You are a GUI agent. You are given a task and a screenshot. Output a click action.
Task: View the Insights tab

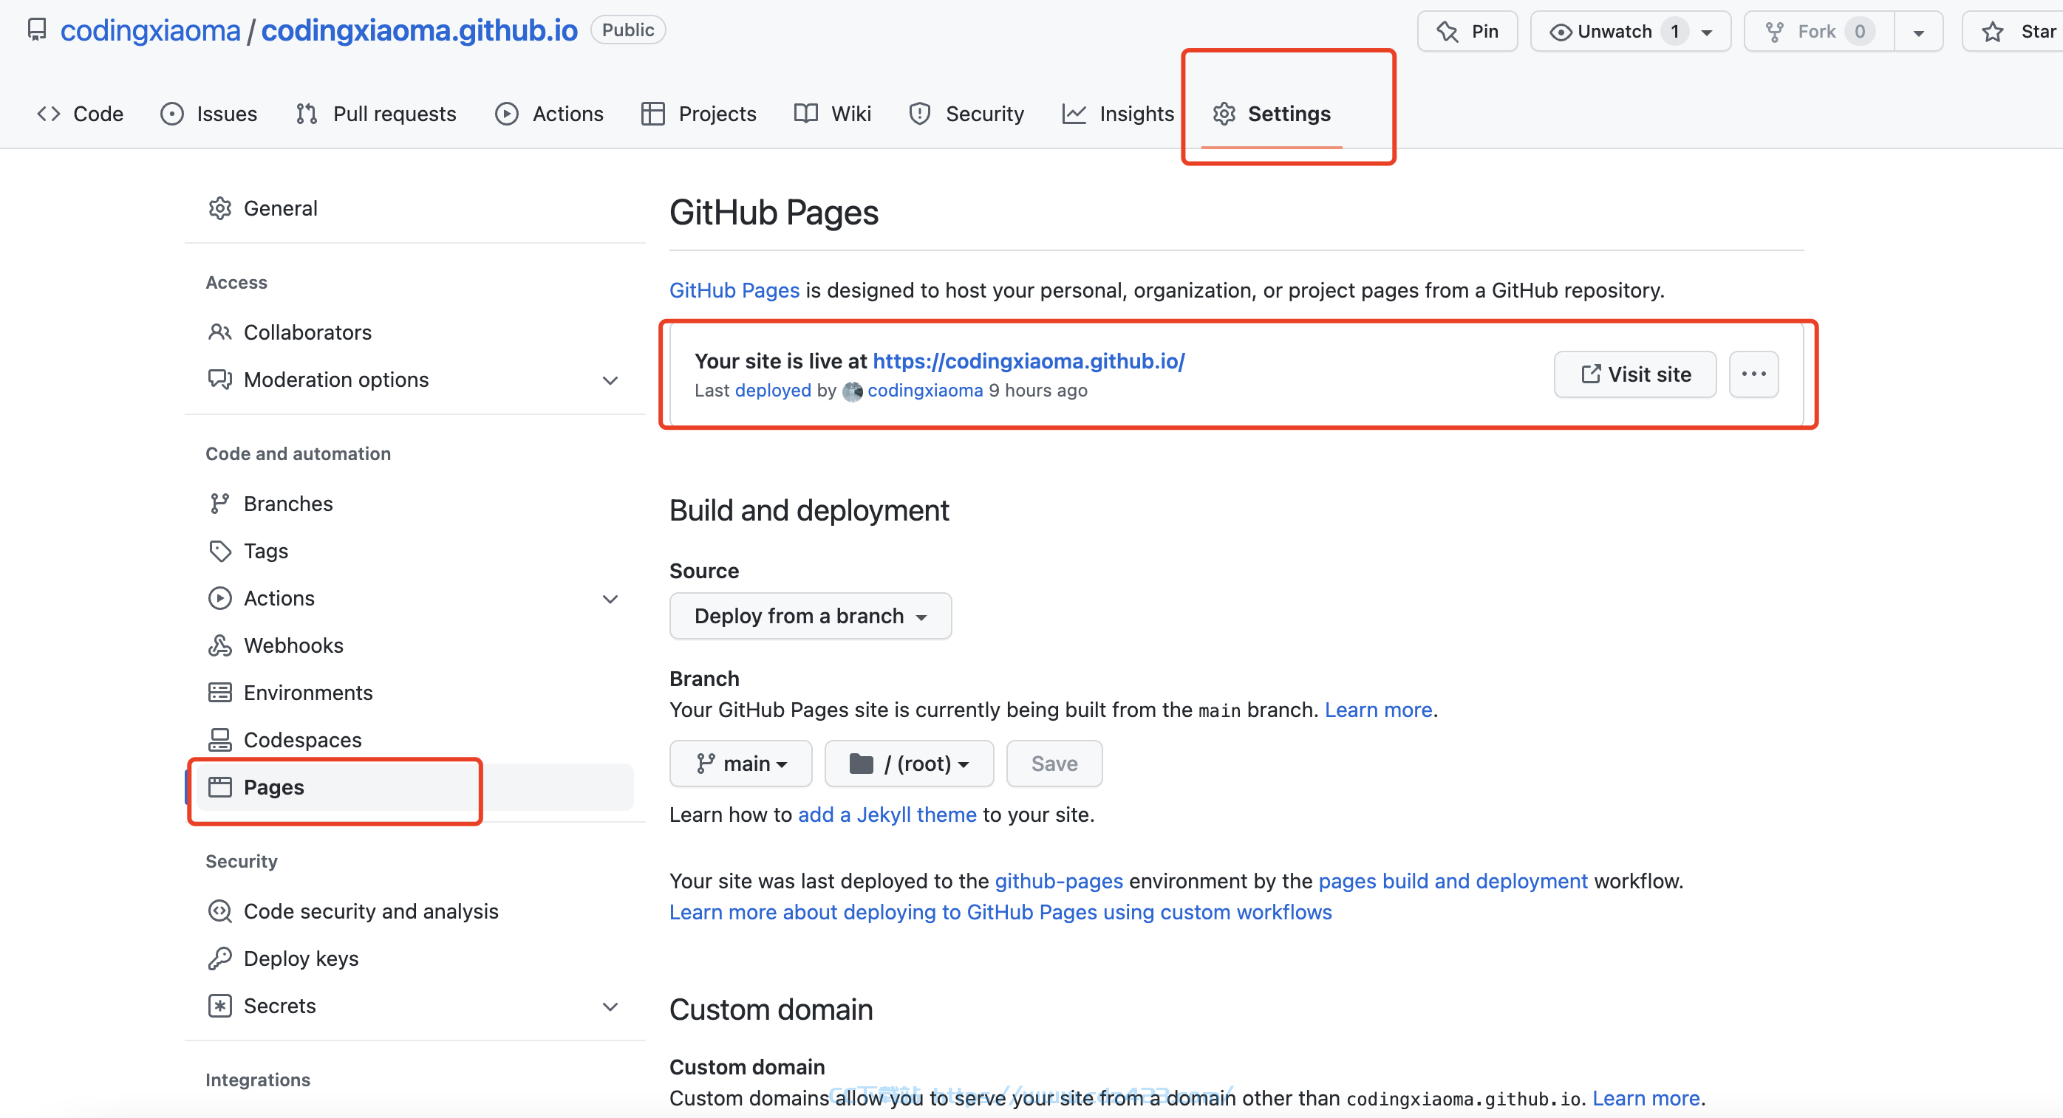point(1117,114)
